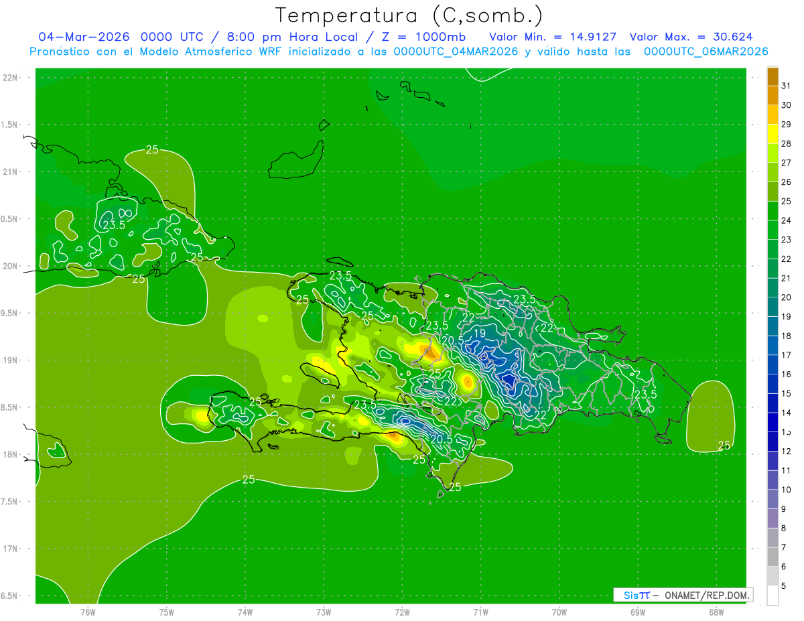Click the "20N" latitude axis label

pos(11,266)
